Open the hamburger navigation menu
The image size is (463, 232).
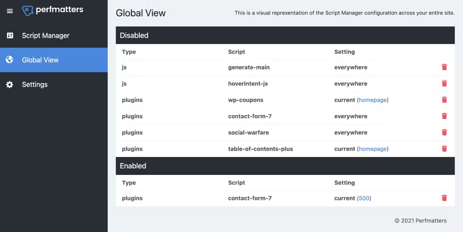(x=10, y=11)
